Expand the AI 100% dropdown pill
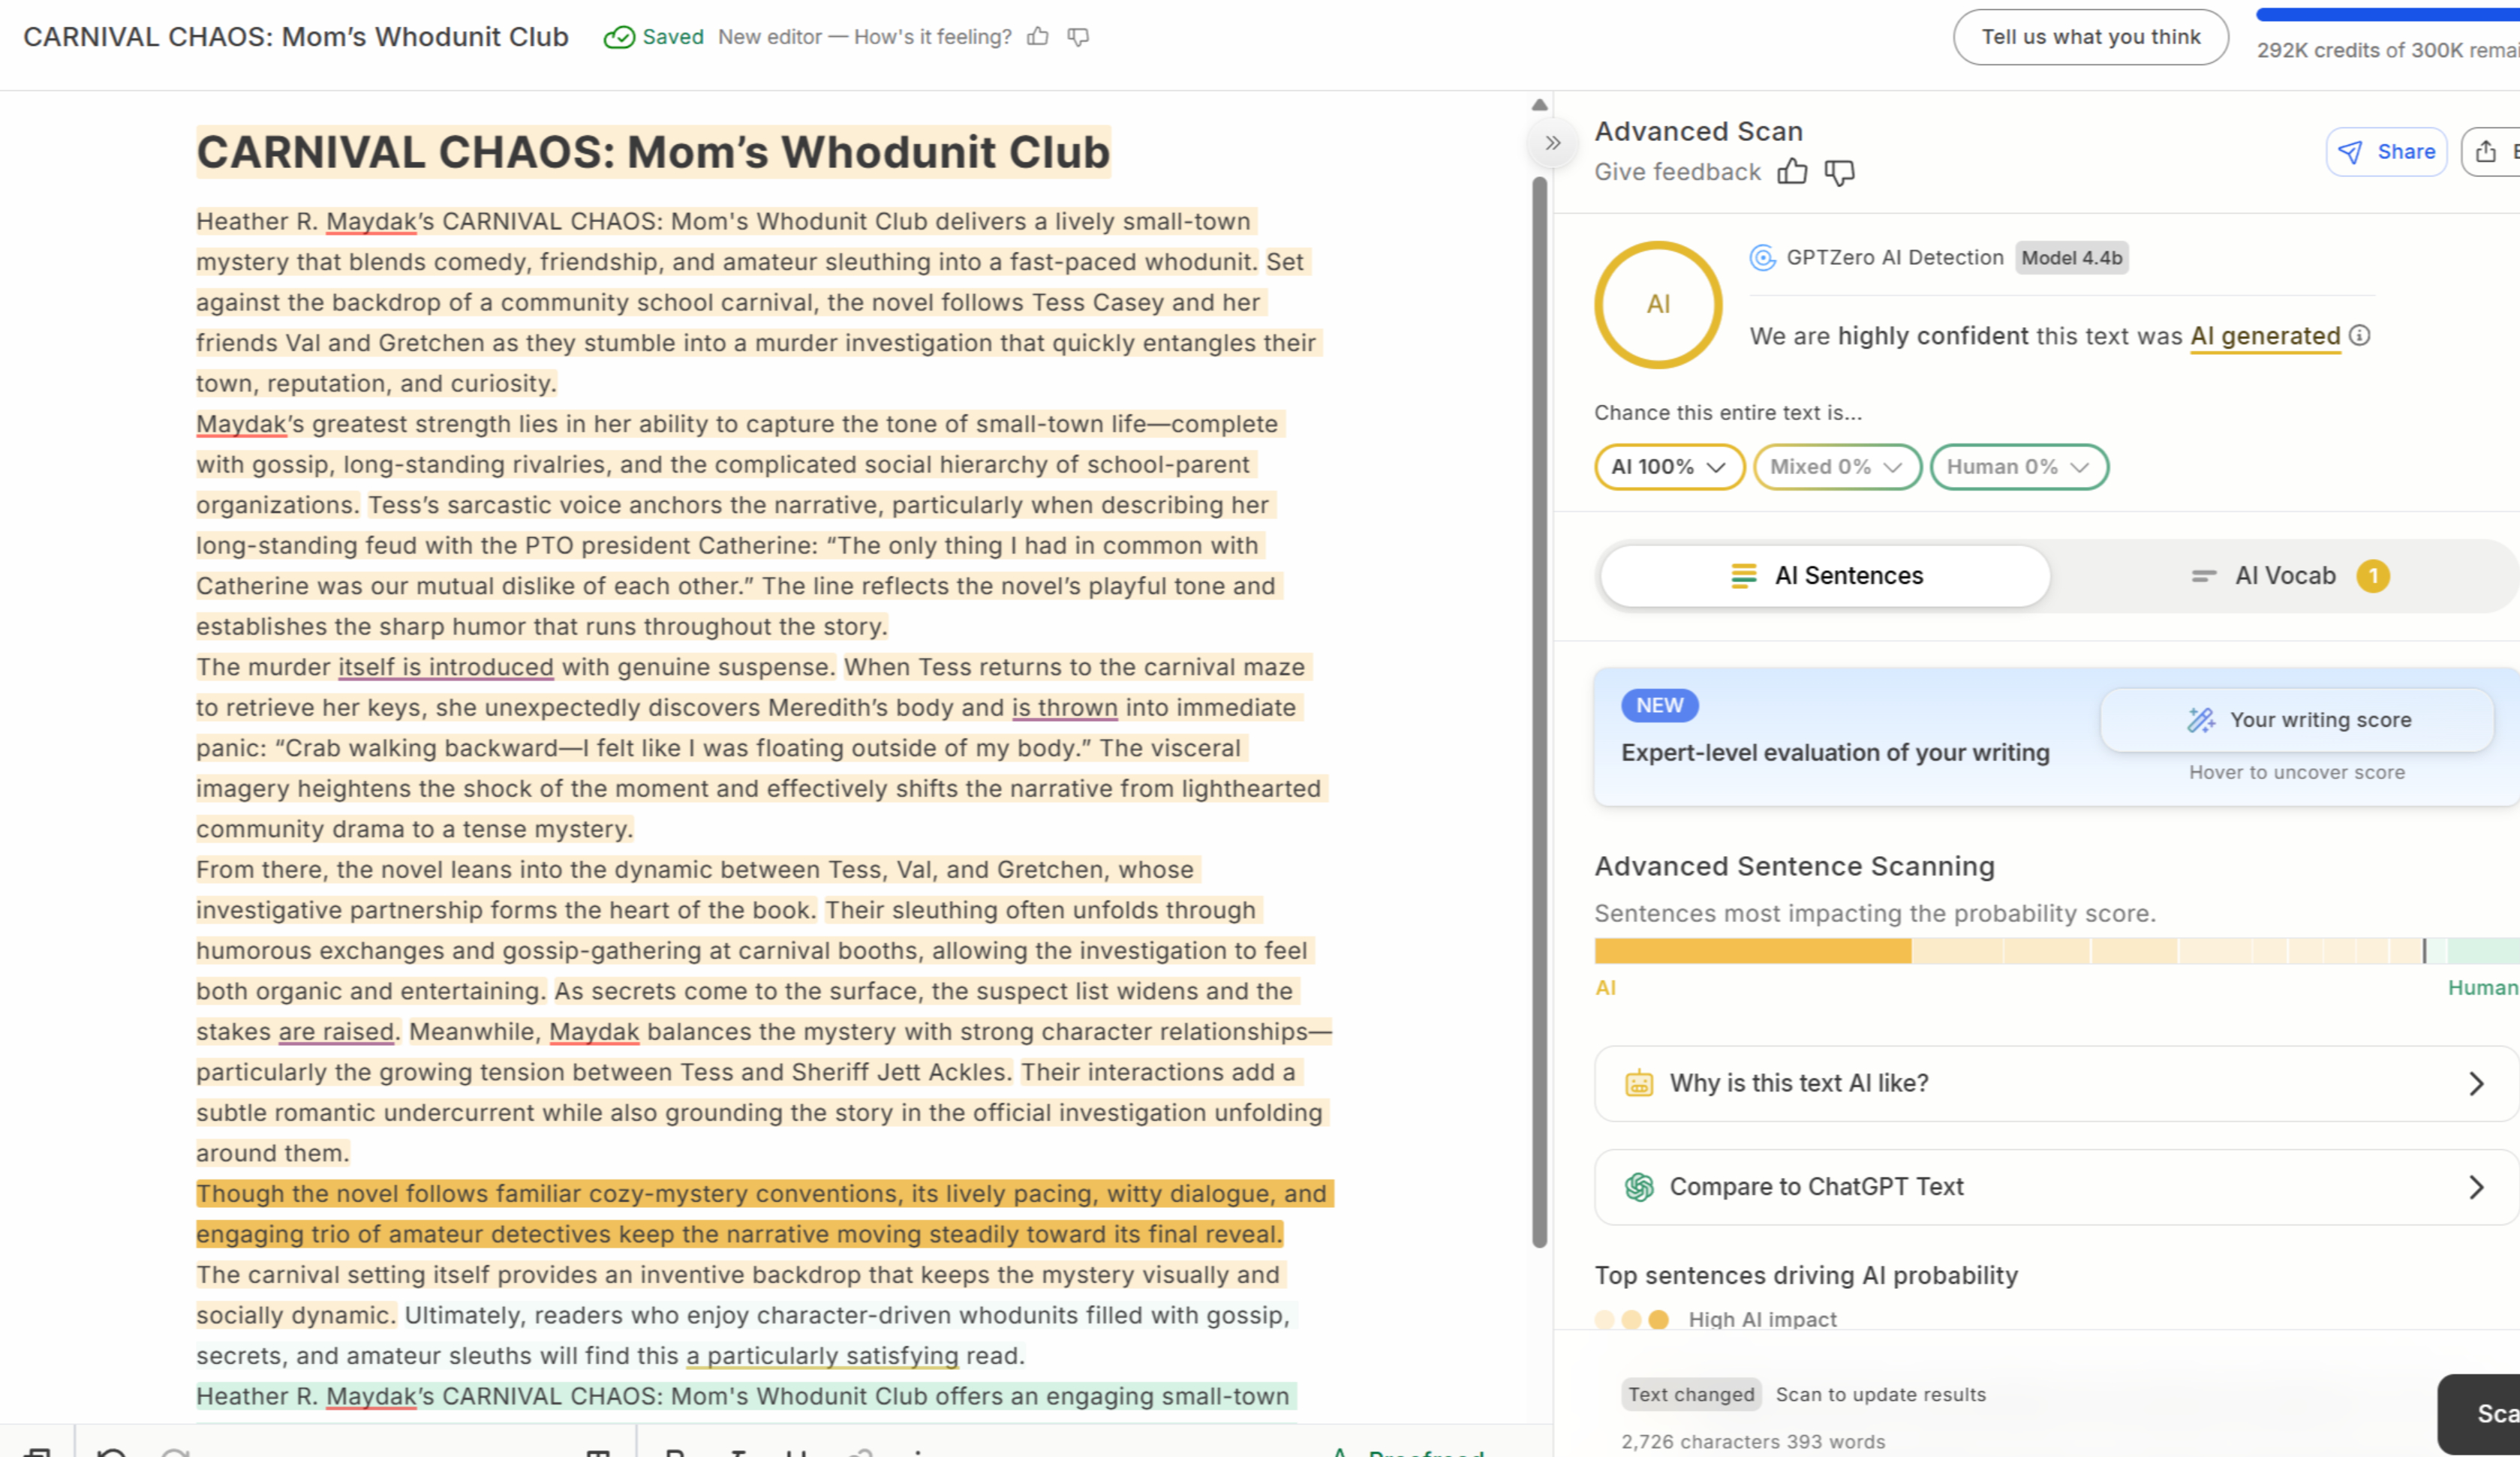The image size is (2520, 1457). [x=1669, y=467]
